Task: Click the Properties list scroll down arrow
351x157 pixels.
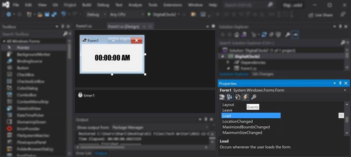Action: click(x=347, y=133)
